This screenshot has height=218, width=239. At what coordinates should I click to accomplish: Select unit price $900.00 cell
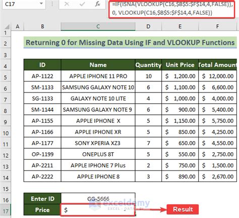(180, 110)
